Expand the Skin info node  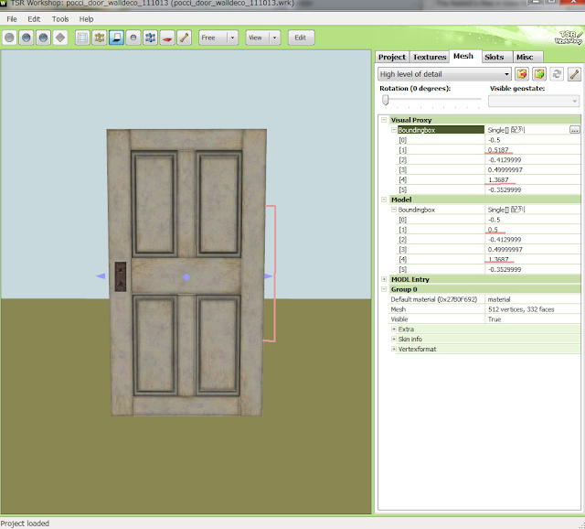point(394,339)
